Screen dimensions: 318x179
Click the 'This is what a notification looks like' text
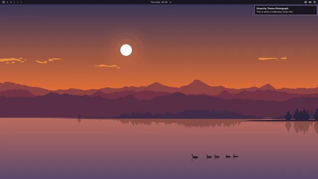point(274,12)
